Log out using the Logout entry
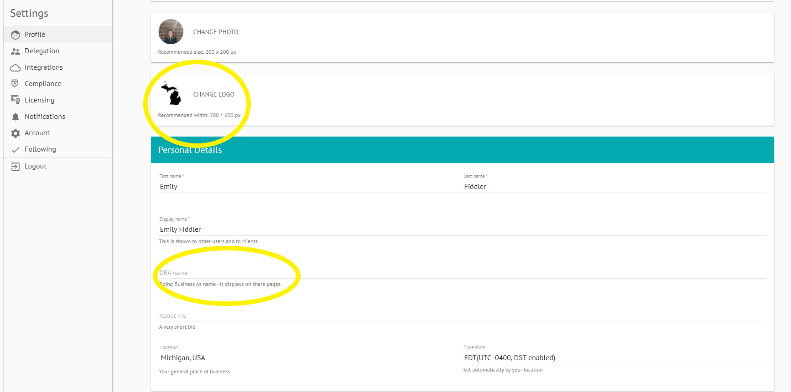The image size is (791, 392). (x=57, y=166)
